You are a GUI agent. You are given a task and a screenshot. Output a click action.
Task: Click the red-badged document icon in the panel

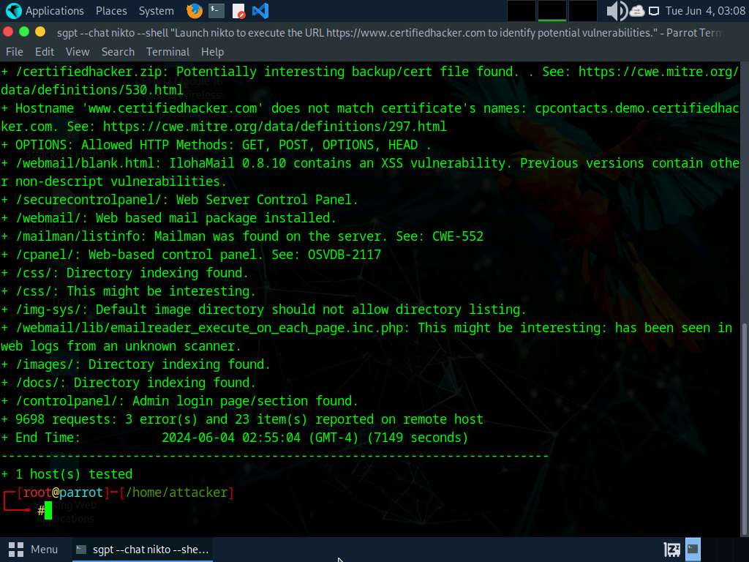click(238, 11)
